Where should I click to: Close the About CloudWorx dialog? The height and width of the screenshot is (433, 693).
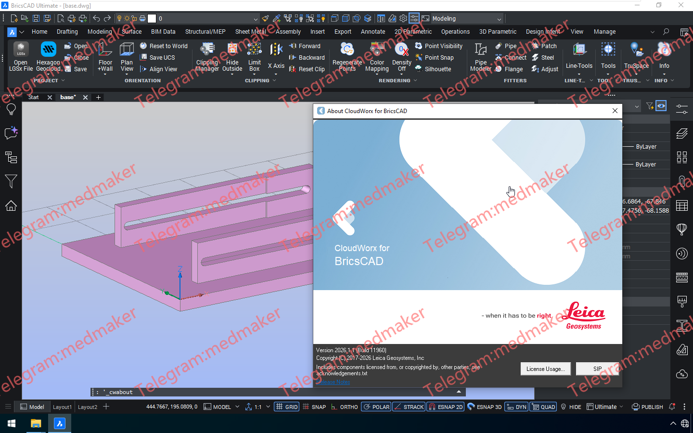(615, 111)
